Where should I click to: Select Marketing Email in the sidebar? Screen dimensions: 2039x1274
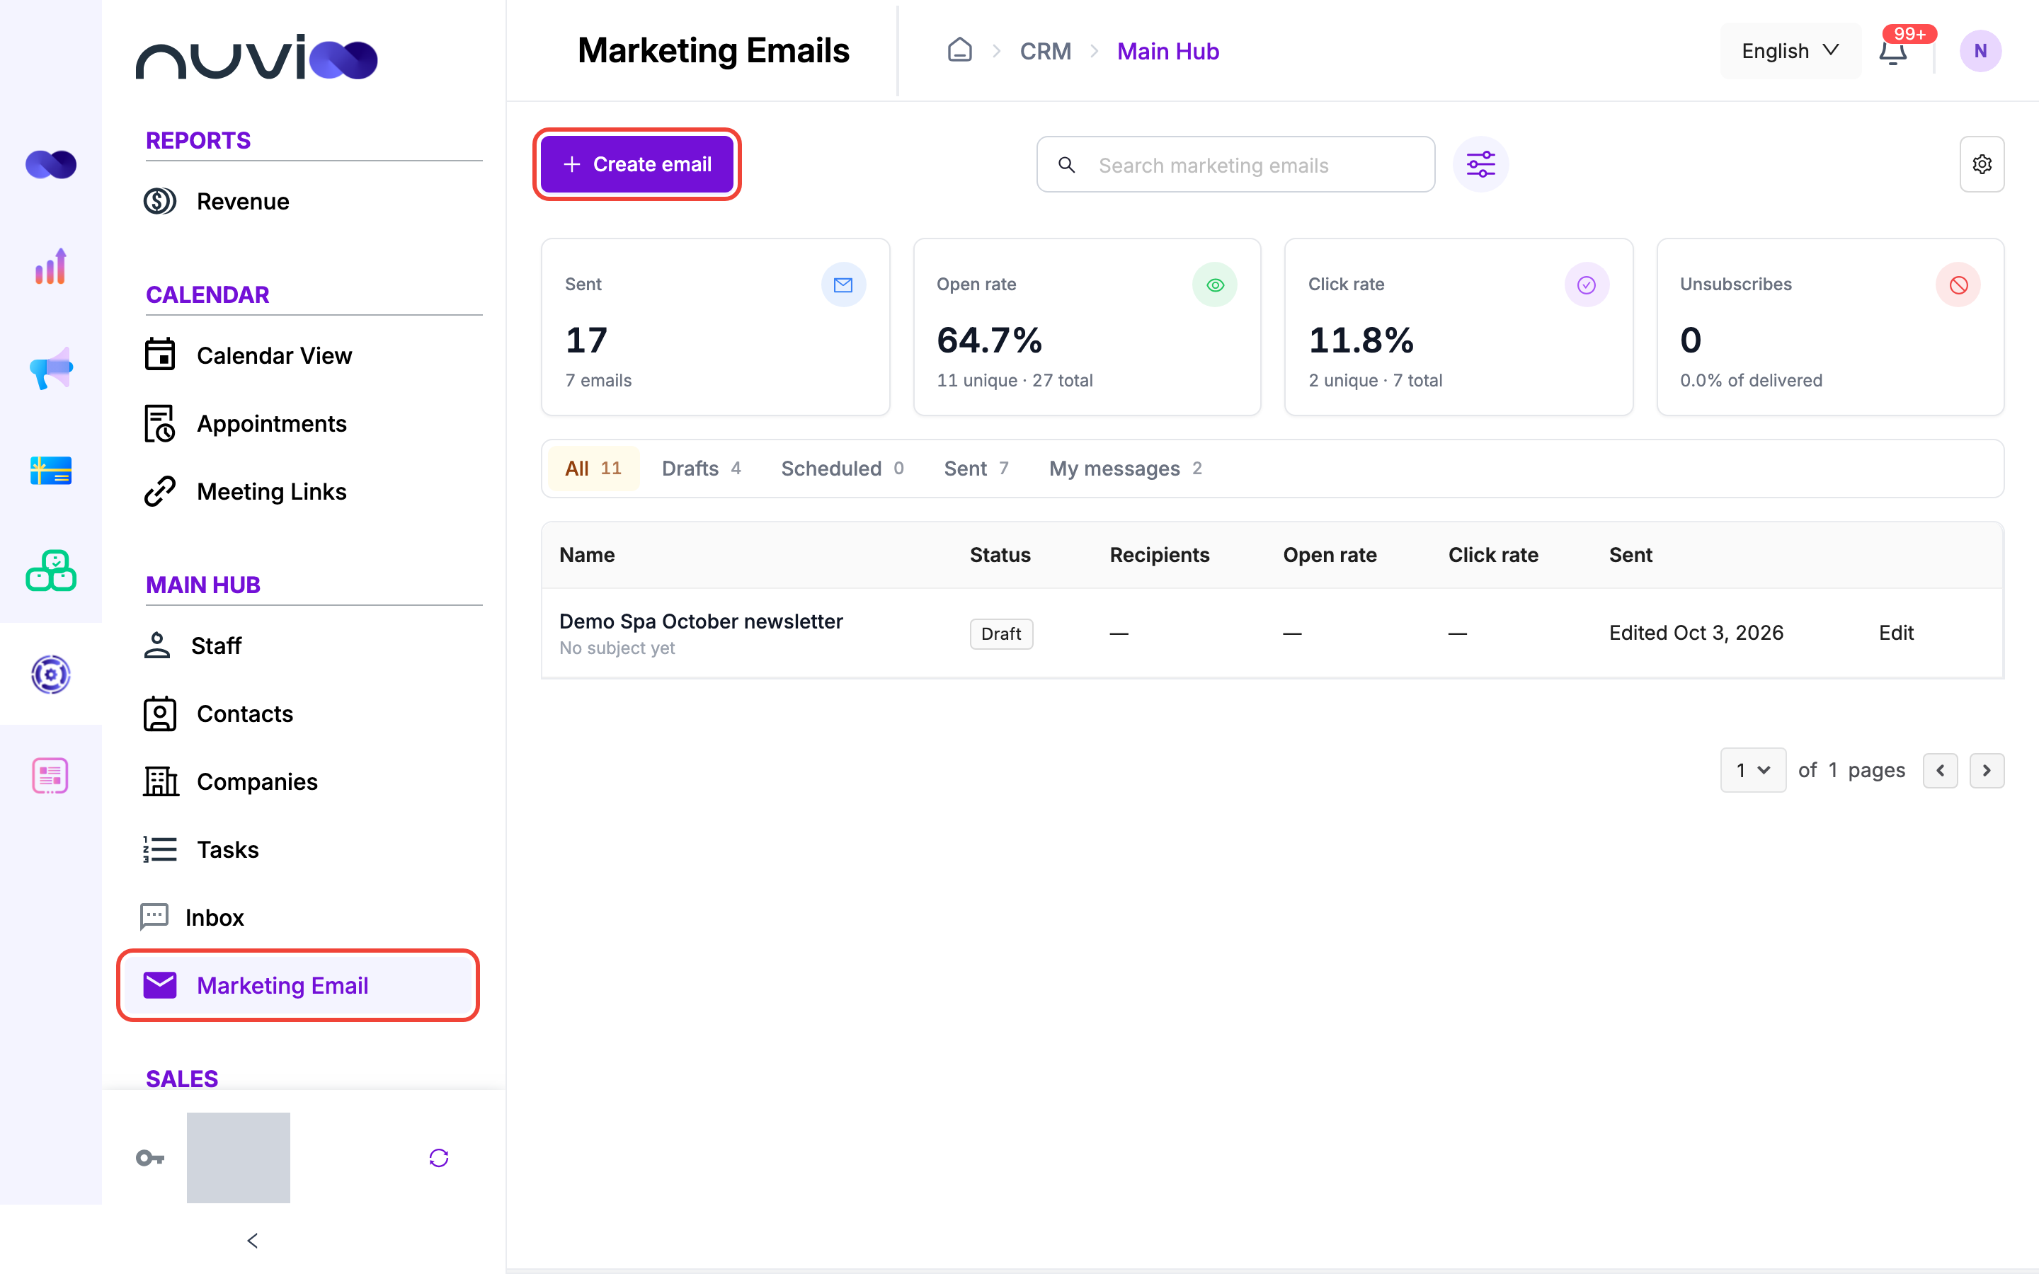[298, 985]
